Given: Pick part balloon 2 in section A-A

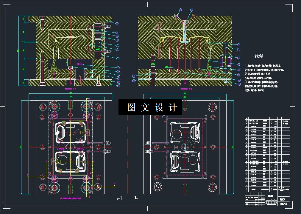Looking at the screenshot, I should pos(118,82).
